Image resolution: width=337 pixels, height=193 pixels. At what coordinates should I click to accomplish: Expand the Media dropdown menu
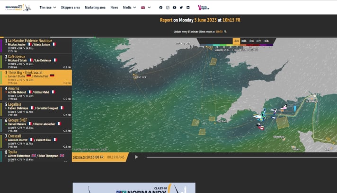(129, 8)
